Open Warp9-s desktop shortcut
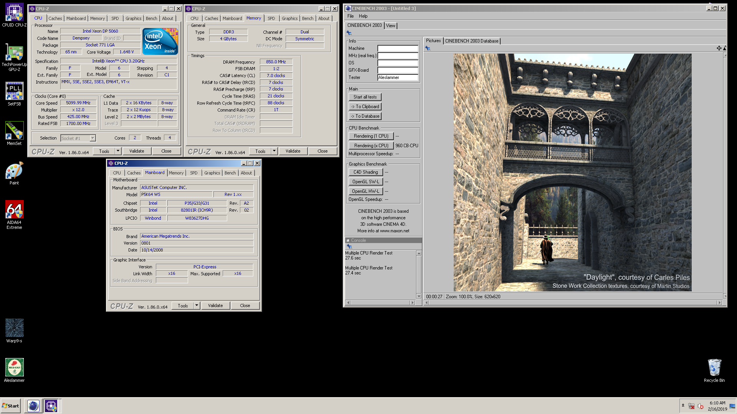The width and height of the screenshot is (737, 414). (x=14, y=331)
